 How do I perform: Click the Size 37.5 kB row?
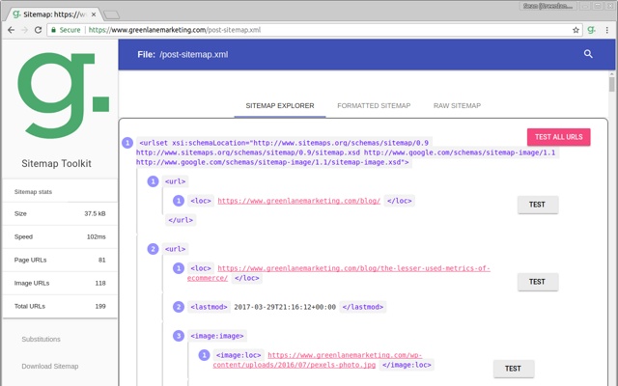[x=60, y=214]
